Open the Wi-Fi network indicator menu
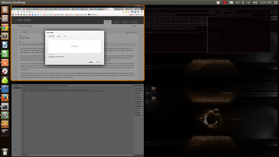This screenshot has height=157, width=279. [249, 2]
